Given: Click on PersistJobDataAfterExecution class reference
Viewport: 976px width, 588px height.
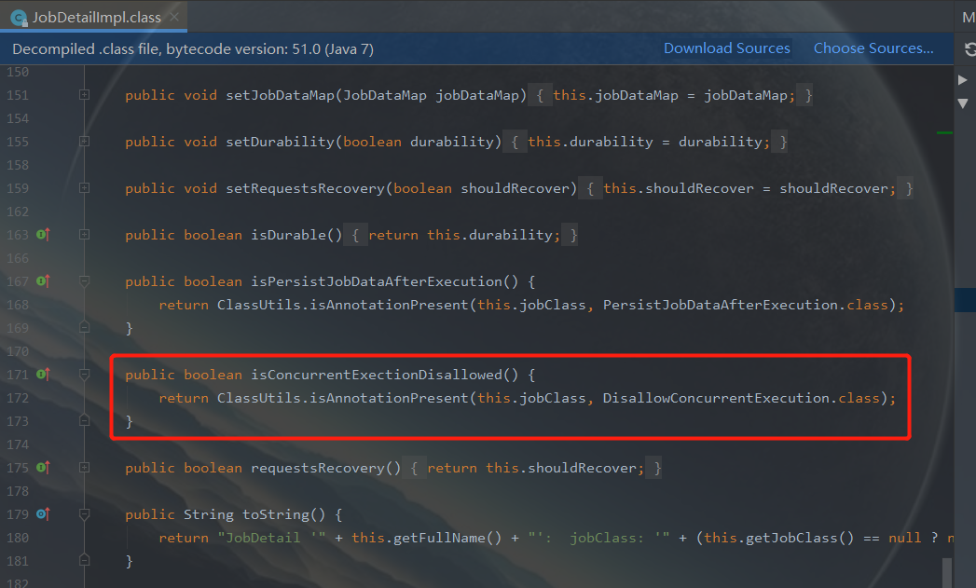Looking at the screenshot, I should point(721,305).
